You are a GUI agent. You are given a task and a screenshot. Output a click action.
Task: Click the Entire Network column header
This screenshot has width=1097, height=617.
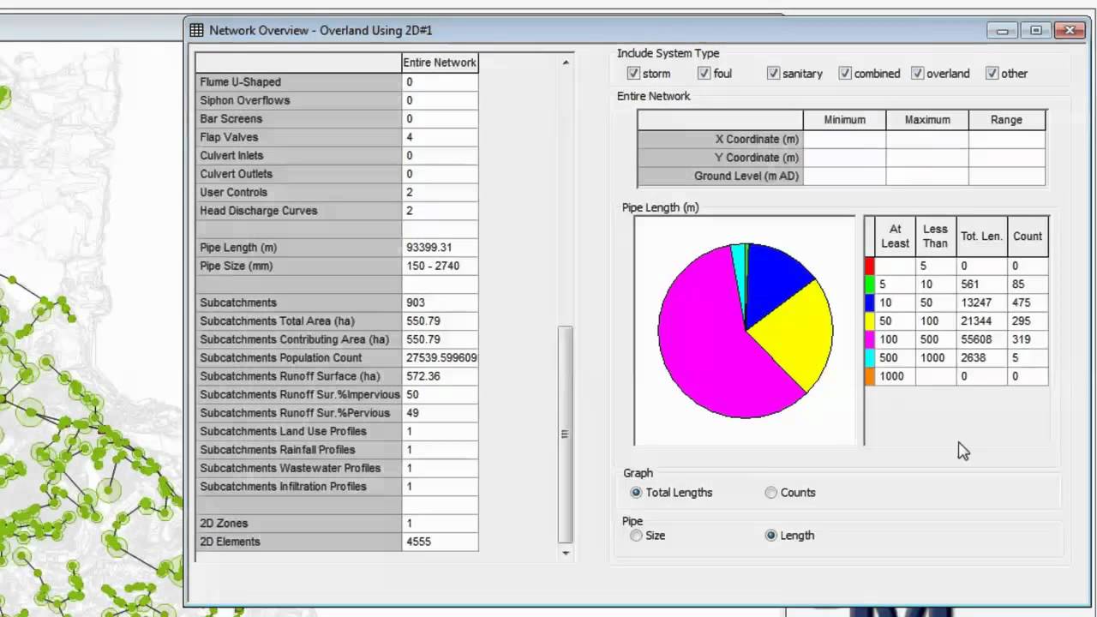coord(440,63)
